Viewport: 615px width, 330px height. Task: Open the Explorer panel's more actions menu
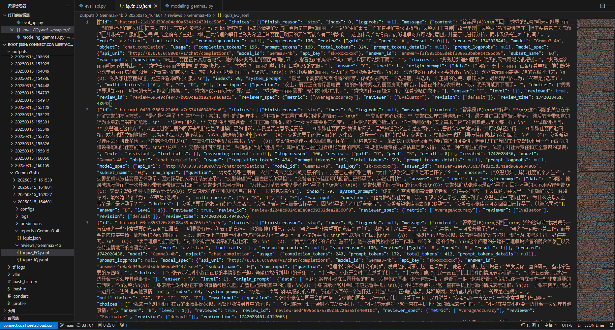[x=67, y=6]
